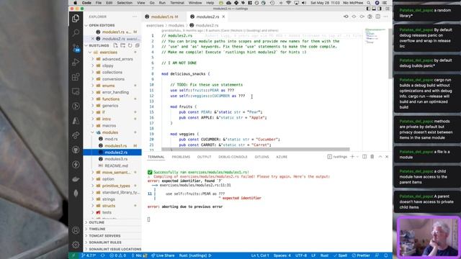The width and height of the screenshot is (461, 259).
Task: Click the editor horizontal scrollbar
Action: point(256,149)
